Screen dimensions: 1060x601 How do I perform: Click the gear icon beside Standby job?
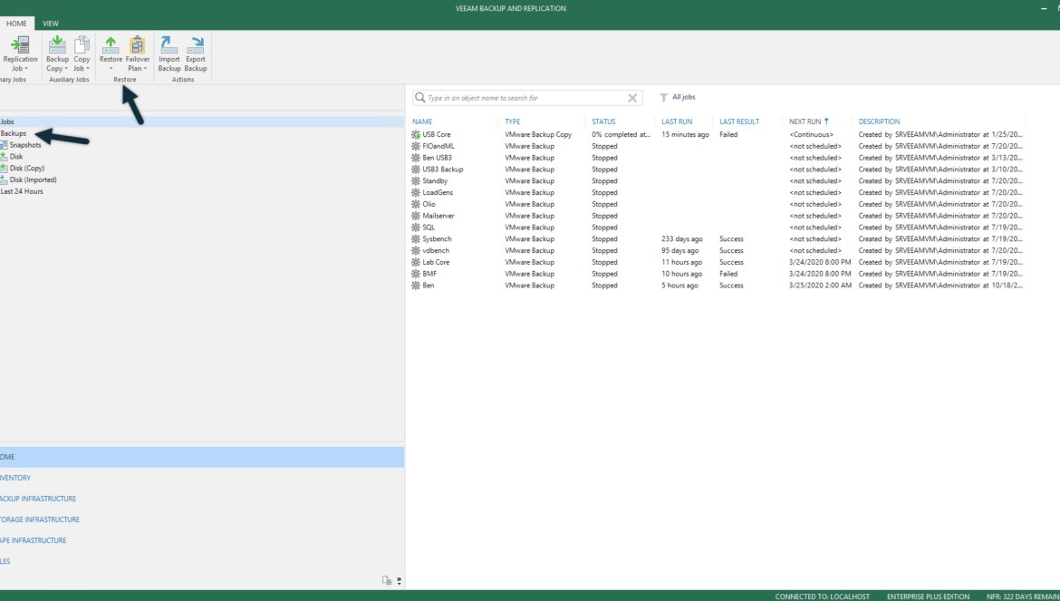click(x=416, y=181)
